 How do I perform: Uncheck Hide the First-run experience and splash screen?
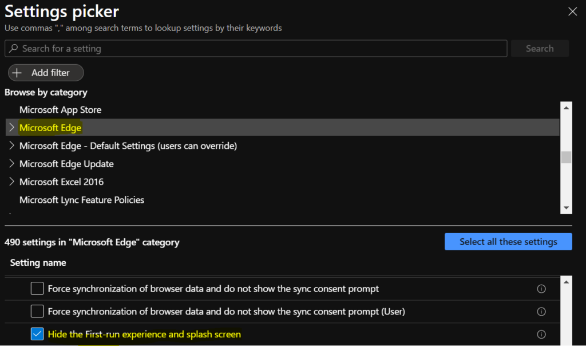point(37,333)
